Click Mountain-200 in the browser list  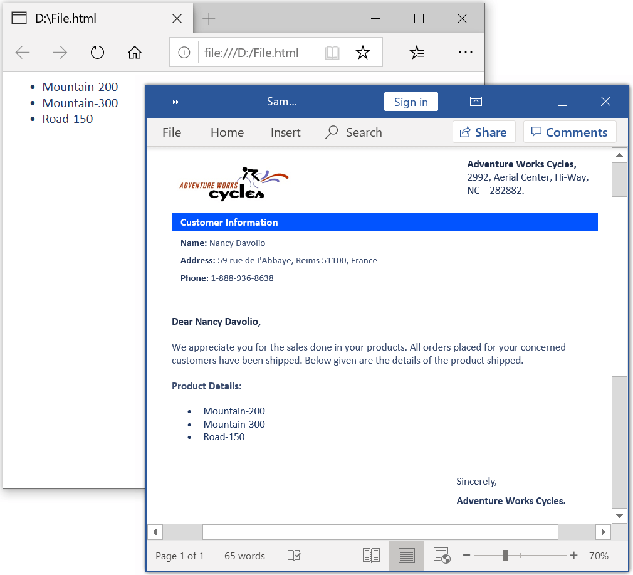coord(80,87)
